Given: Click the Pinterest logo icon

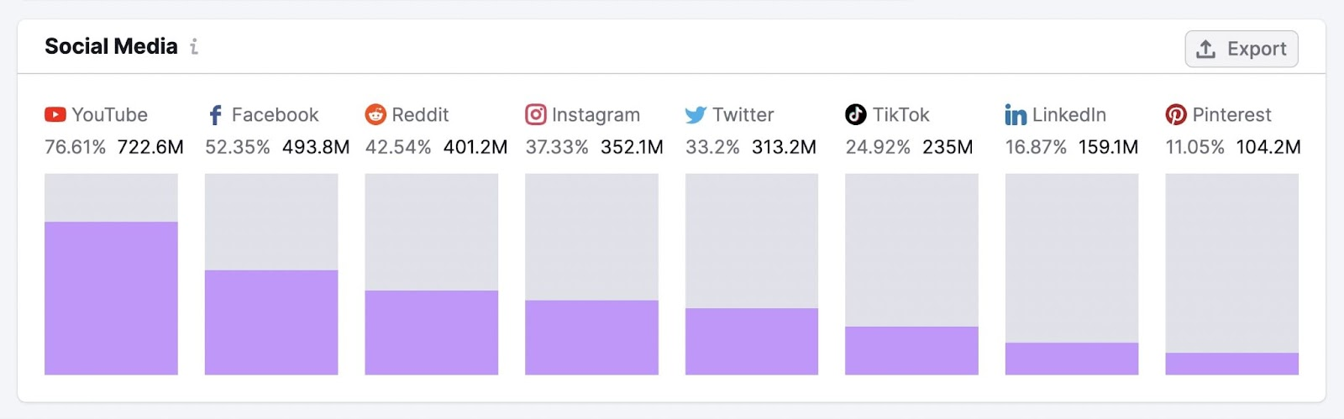Looking at the screenshot, I should (x=1176, y=115).
